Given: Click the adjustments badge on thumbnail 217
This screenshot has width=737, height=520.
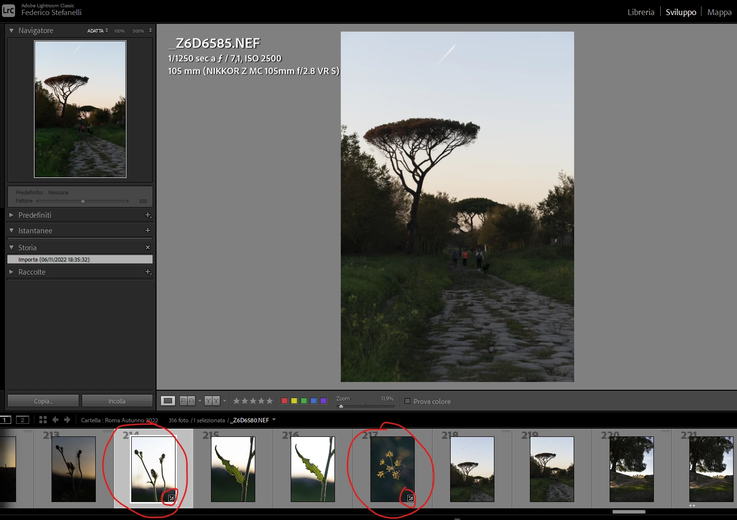Looking at the screenshot, I should 410,498.
